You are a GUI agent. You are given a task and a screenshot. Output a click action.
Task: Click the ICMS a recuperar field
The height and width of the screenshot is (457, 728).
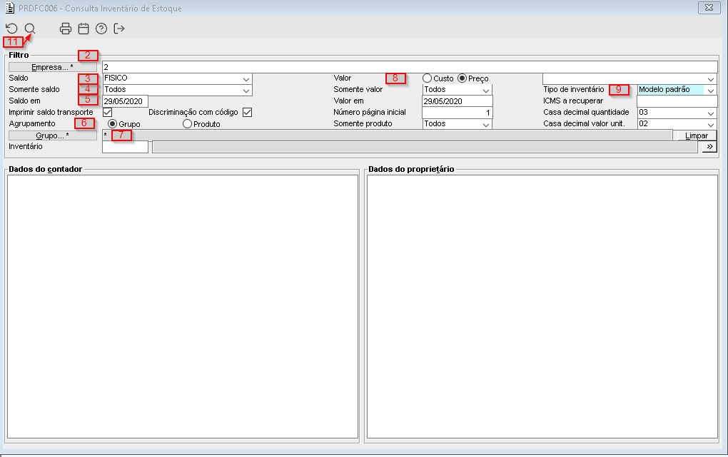[677, 101]
